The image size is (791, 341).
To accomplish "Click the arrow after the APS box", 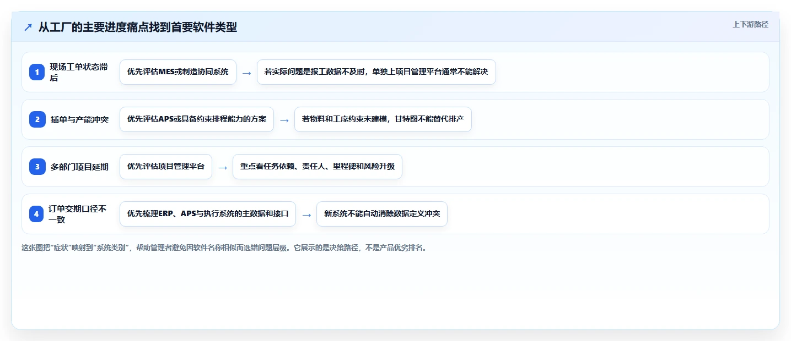I will 284,120.
